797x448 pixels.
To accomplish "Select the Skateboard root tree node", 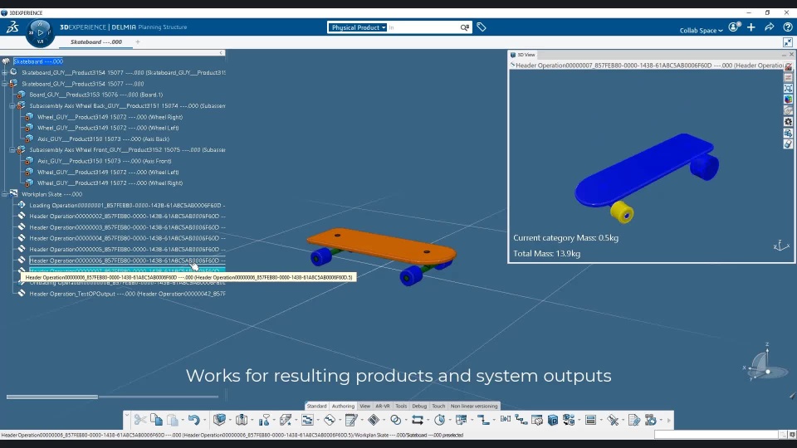I will pyautogui.click(x=38, y=61).
